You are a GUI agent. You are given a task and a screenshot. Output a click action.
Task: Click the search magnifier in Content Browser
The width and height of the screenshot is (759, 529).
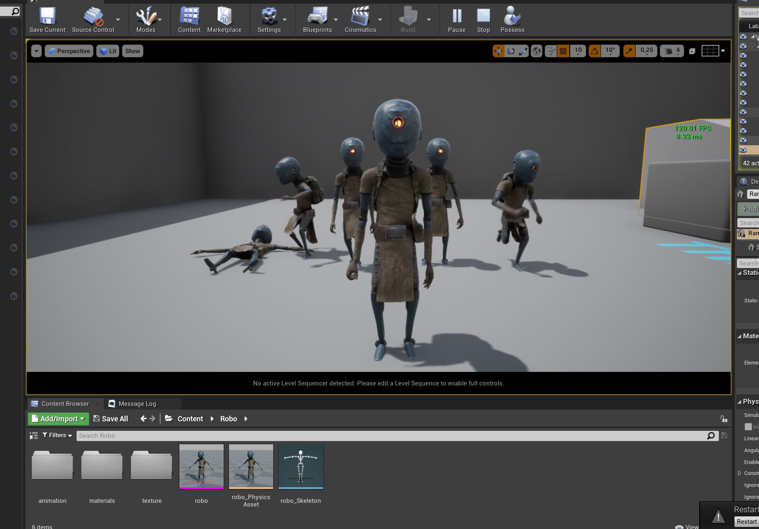(711, 436)
